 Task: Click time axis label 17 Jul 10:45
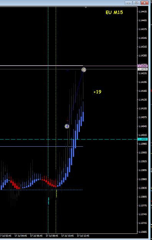pos(68,236)
